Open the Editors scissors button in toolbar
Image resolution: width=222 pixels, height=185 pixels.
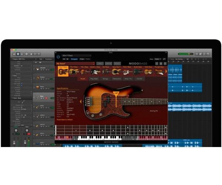39,54
